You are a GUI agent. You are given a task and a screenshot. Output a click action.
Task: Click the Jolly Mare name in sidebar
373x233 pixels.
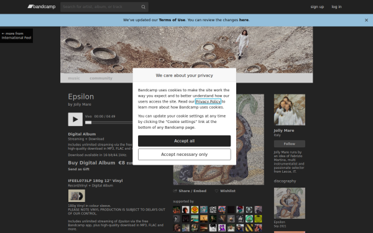(284, 130)
